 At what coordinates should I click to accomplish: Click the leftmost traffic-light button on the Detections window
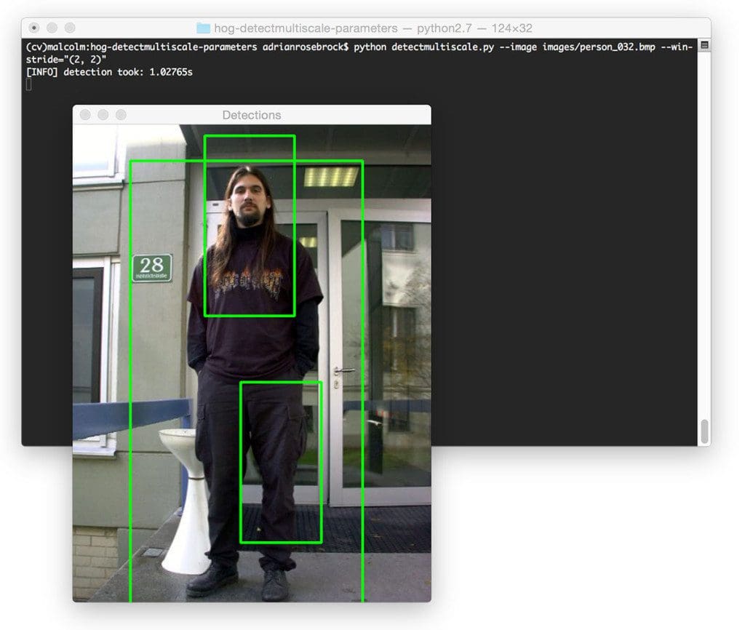tap(85, 115)
